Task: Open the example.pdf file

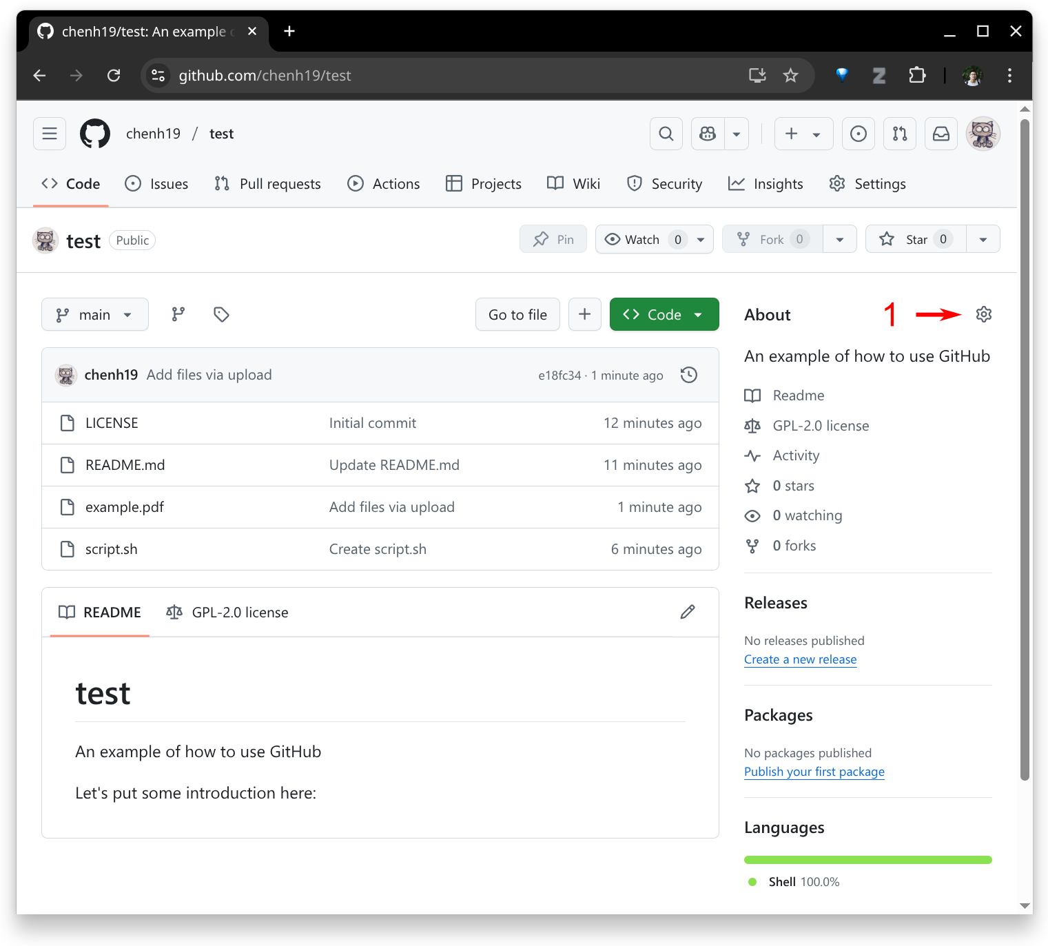Action: pyautogui.click(x=125, y=507)
